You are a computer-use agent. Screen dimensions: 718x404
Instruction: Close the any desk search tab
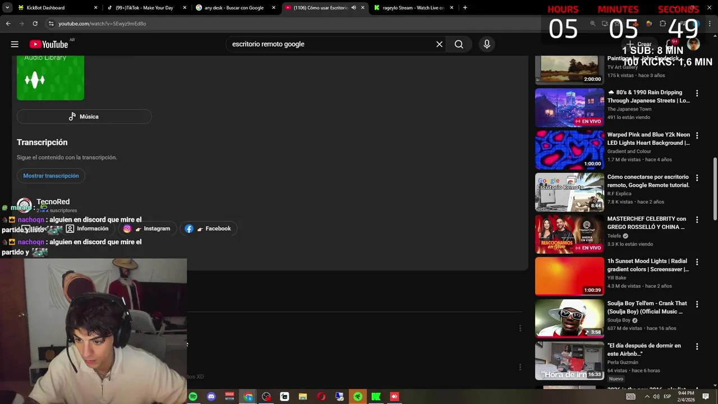(274, 8)
